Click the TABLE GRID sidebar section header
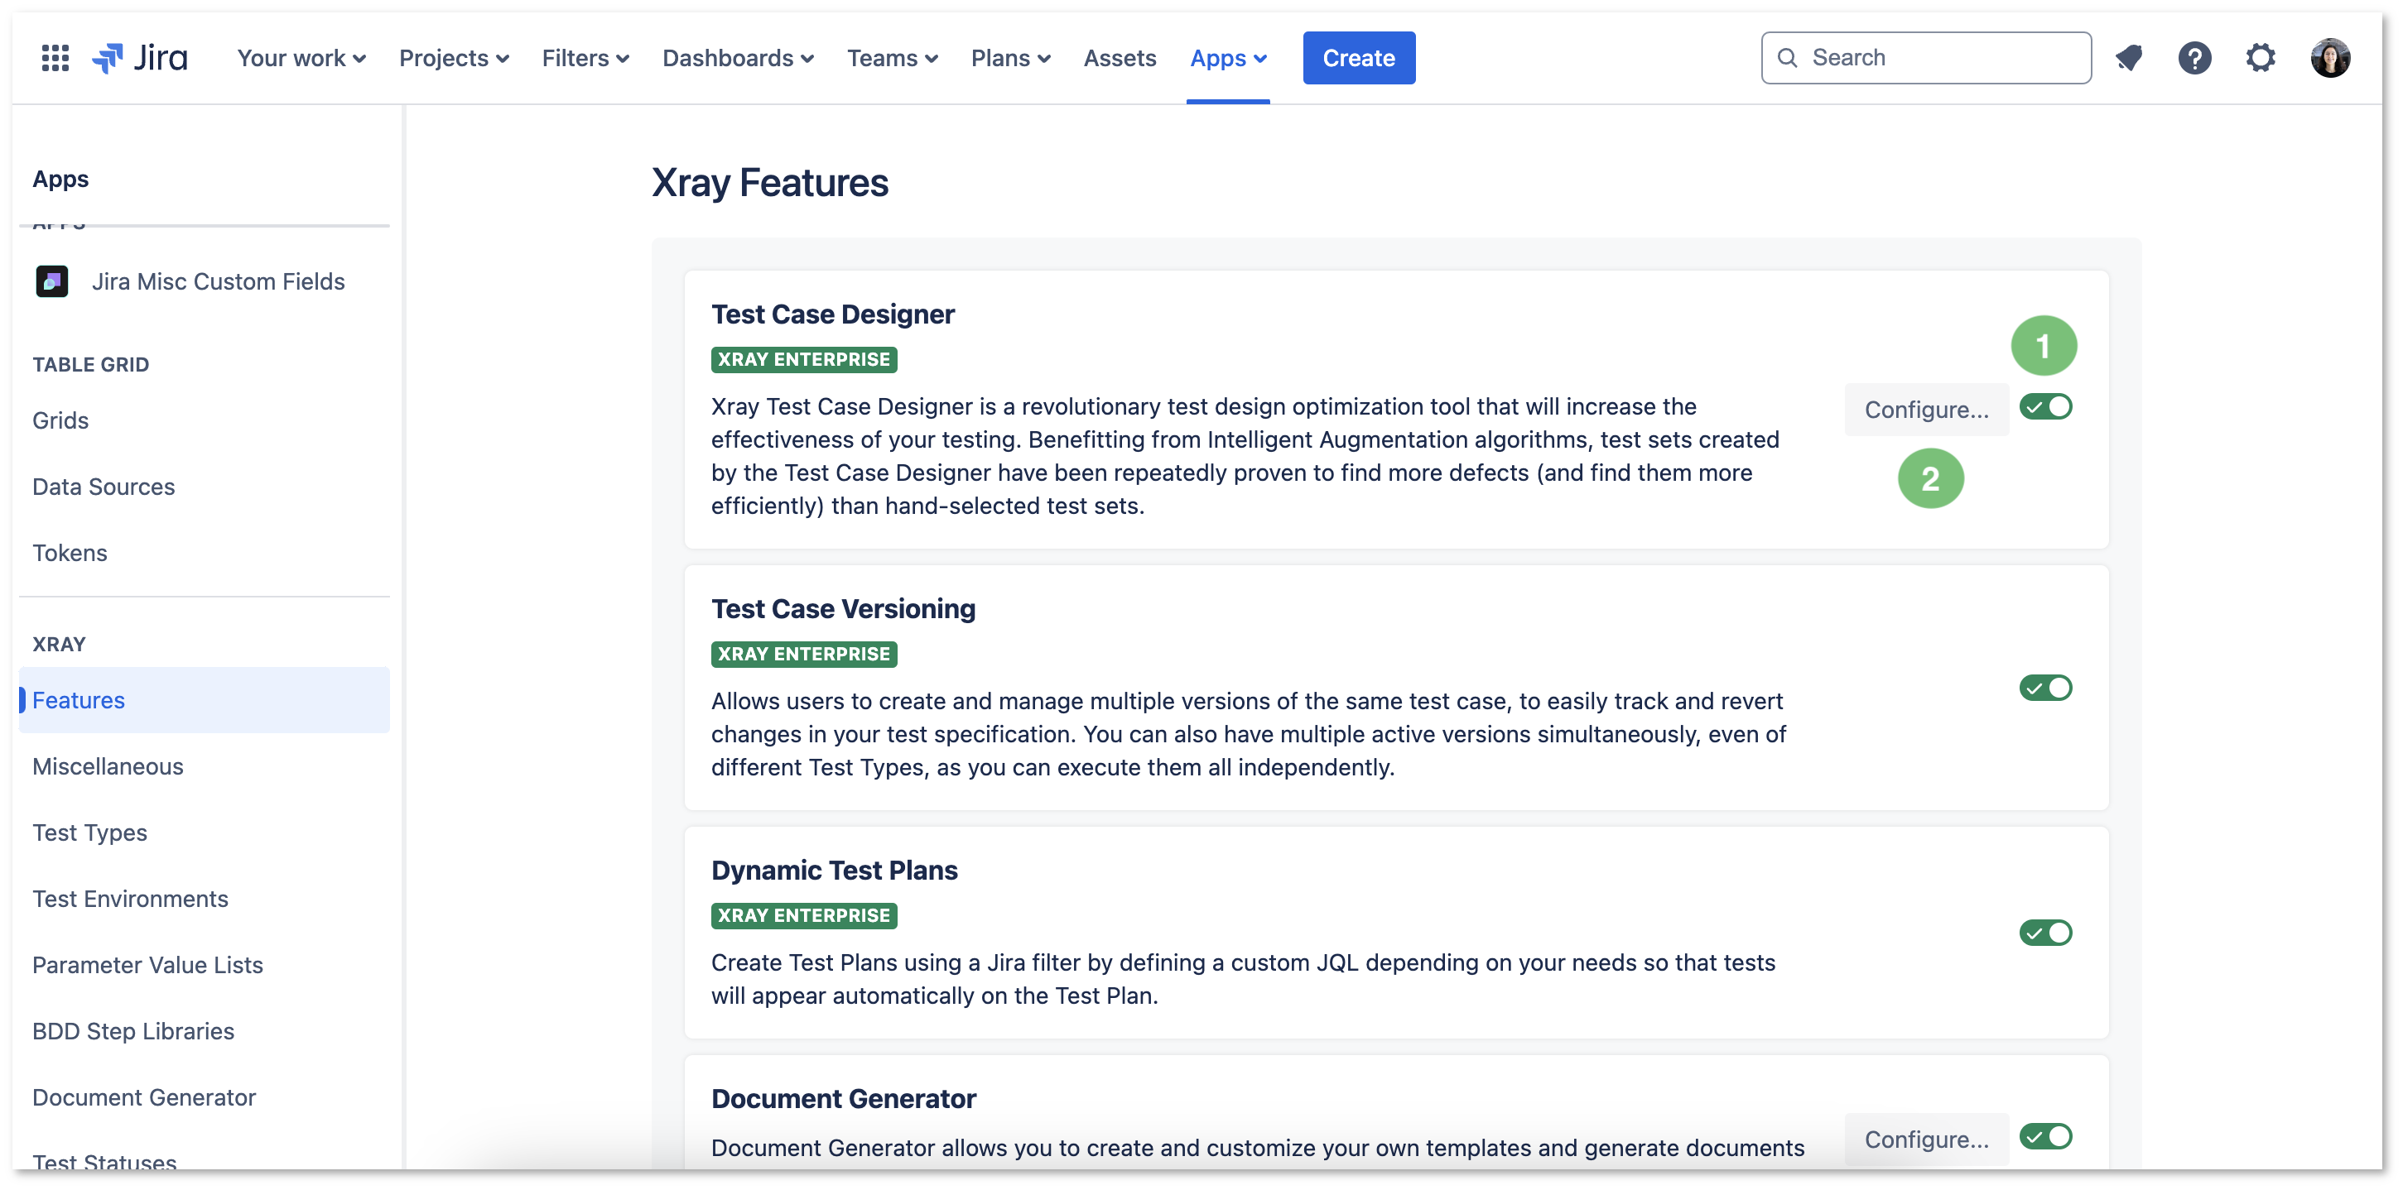 click(90, 364)
